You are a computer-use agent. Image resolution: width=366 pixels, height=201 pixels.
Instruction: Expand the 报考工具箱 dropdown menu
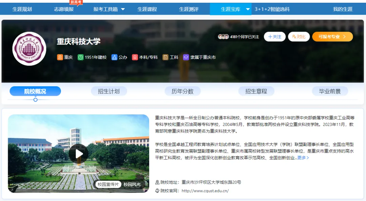pos(123,10)
